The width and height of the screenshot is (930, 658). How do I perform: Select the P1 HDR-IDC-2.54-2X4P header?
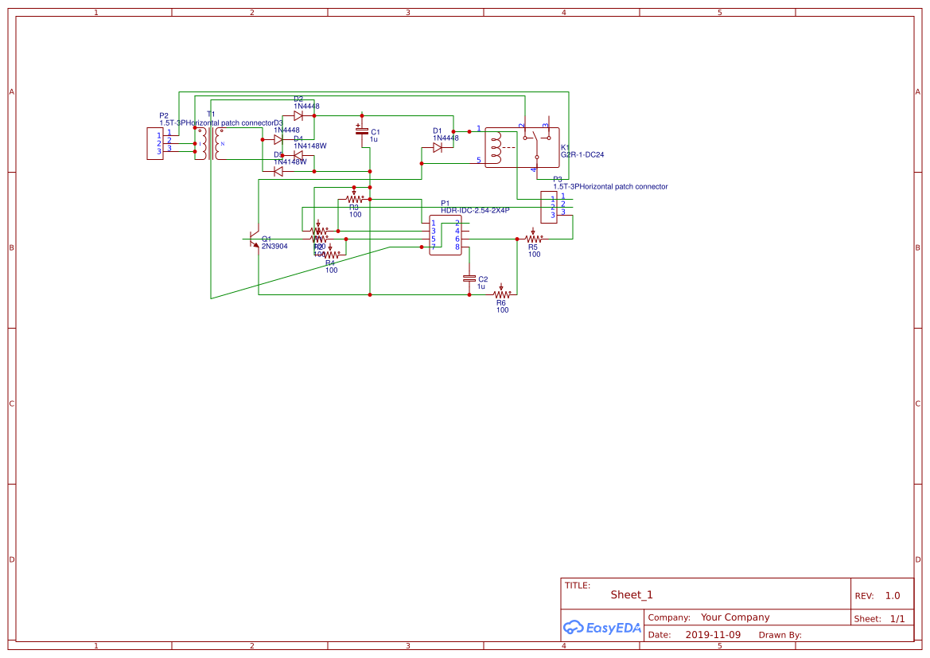click(x=446, y=235)
